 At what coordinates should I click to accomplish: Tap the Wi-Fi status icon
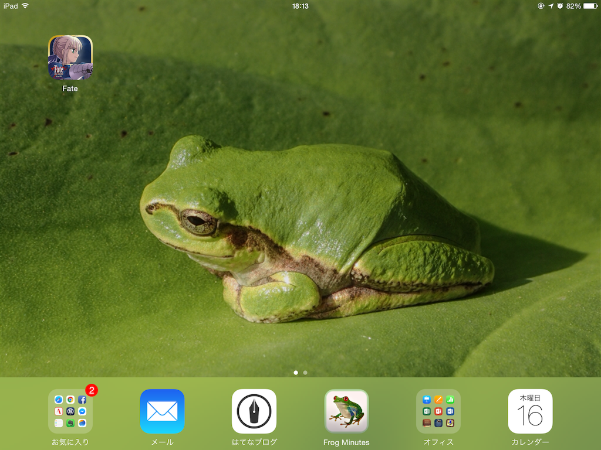(x=25, y=6)
